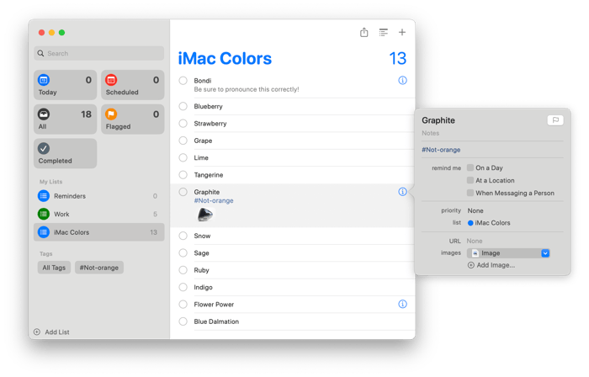The width and height of the screenshot is (589, 377).
Task: Click the Add List text in the sidebar
Action: tap(57, 332)
